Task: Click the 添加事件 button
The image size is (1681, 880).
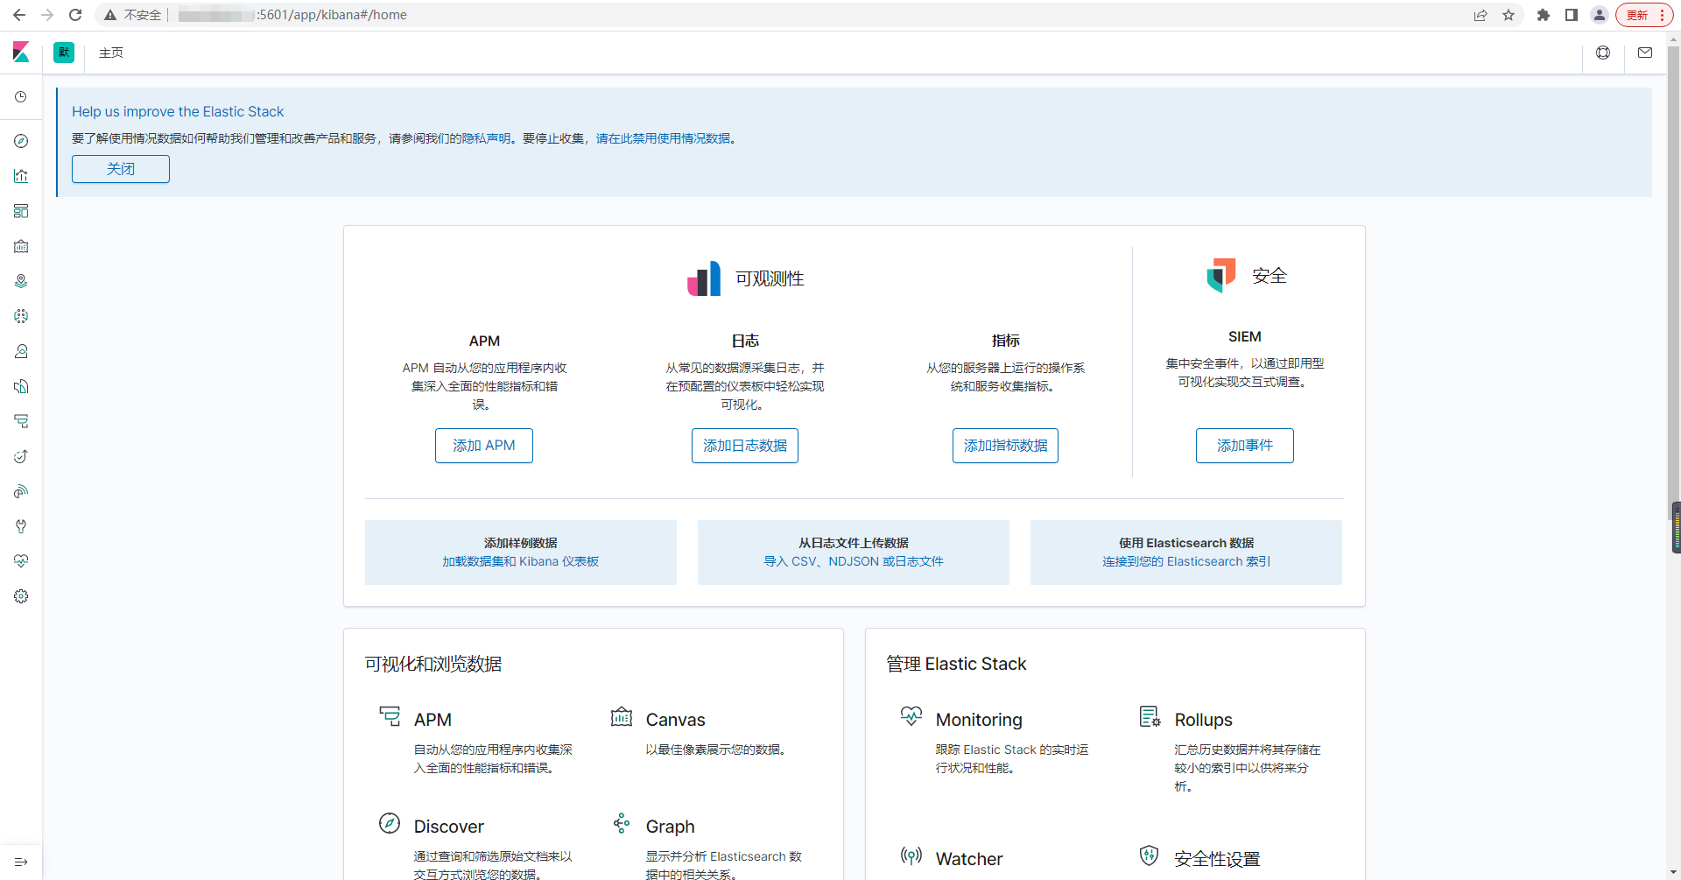Action: (x=1245, y=446)
